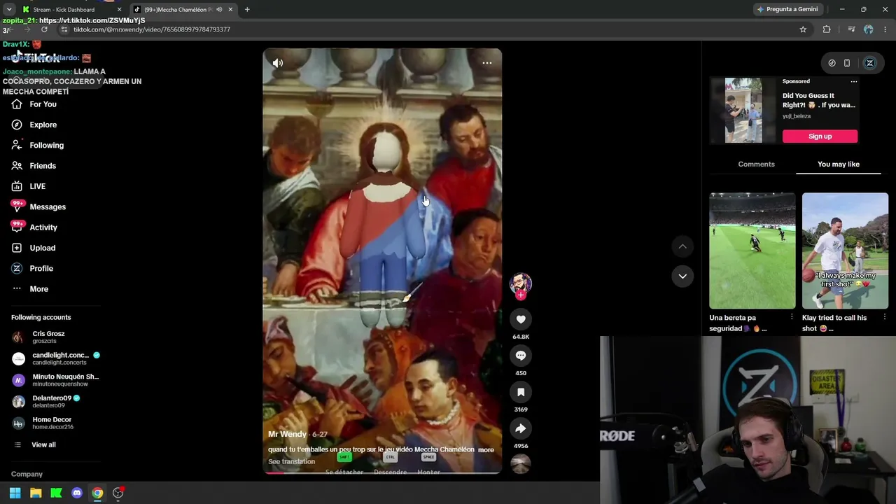Open the spinning sound disc icon
This screenshot has width=896, height=504.
520,464
